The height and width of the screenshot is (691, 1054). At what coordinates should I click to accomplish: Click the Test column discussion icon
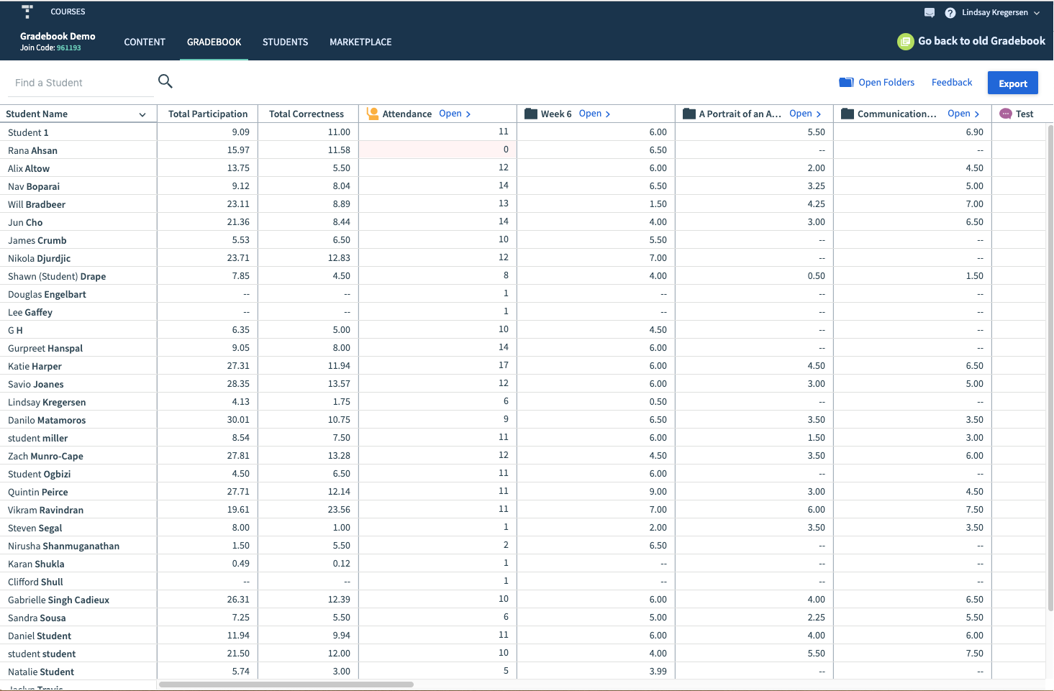pos(1006,114)
